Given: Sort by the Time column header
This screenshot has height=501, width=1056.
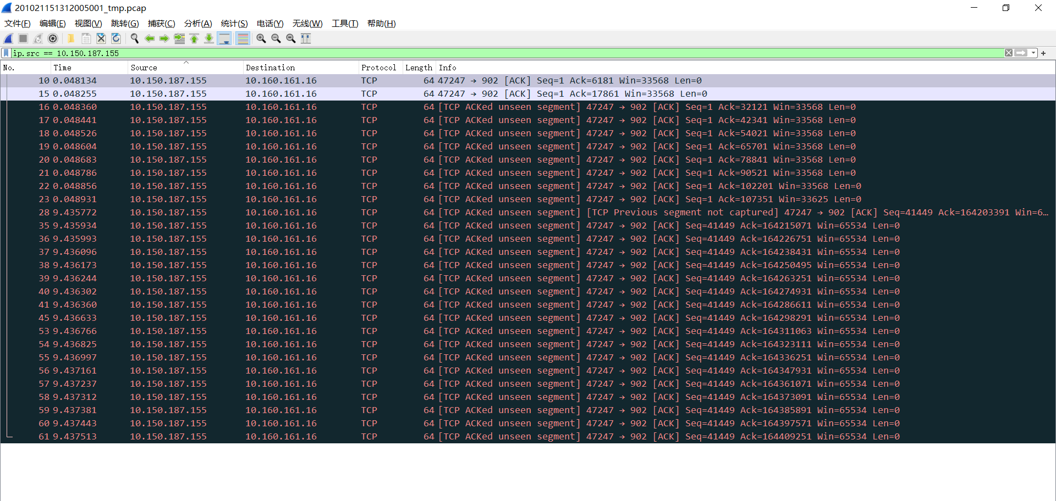Looking at the screenshot, I should click(89, 68).
